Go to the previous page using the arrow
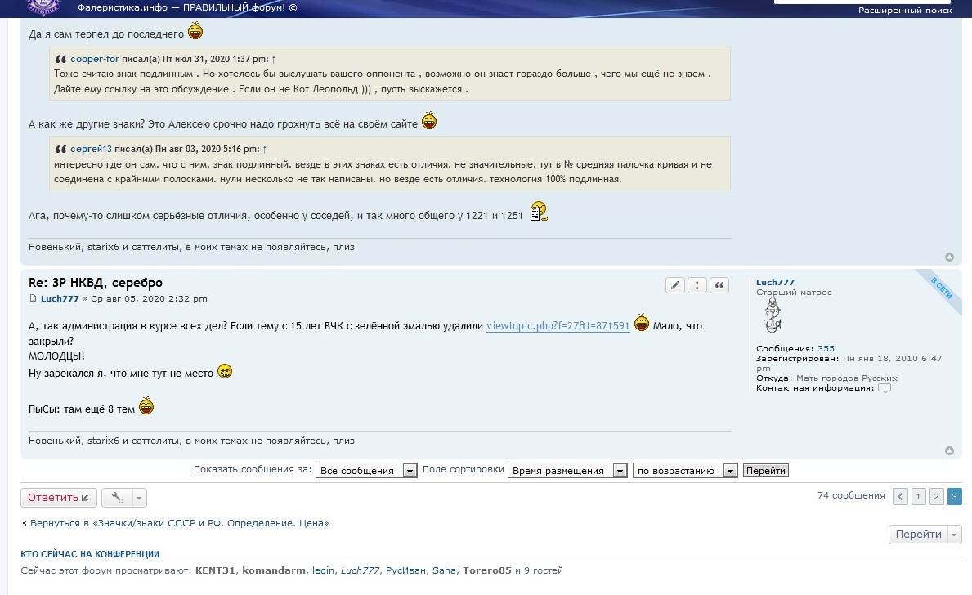This screenshot has height=595, width=972. [900, 496]
